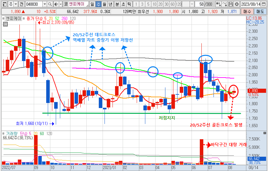Screen dimensions: 268x171
Task: Click the 260 moving average magenta label
Action: (x=64, y=18)
